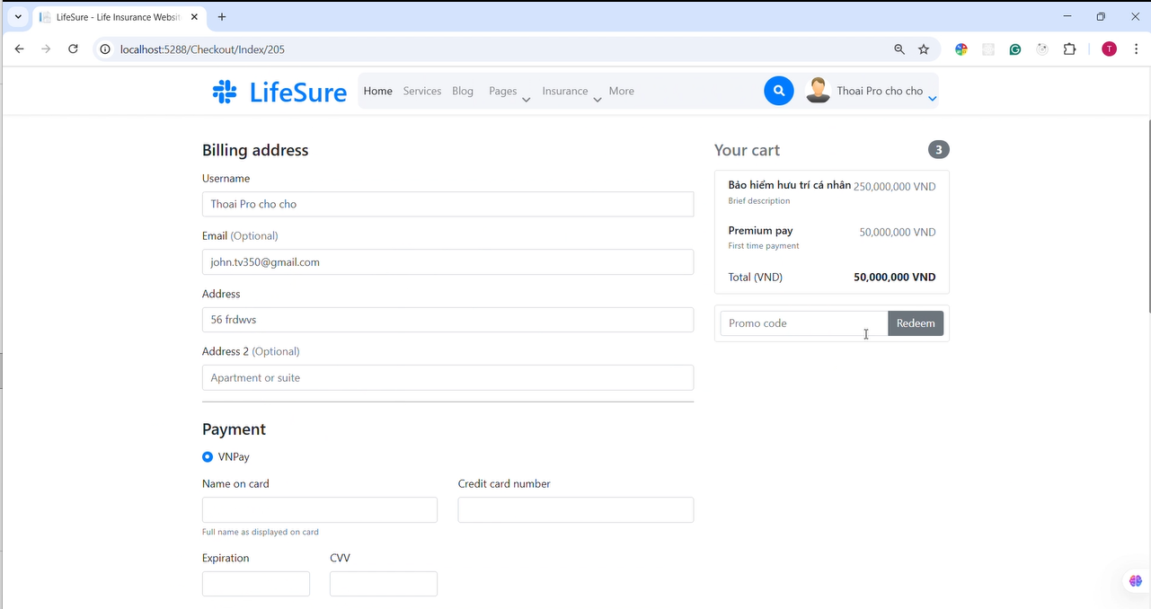The width and height of the screenshot is (1151, 609).
Task: Navigate to Blog
Action: 463,91
